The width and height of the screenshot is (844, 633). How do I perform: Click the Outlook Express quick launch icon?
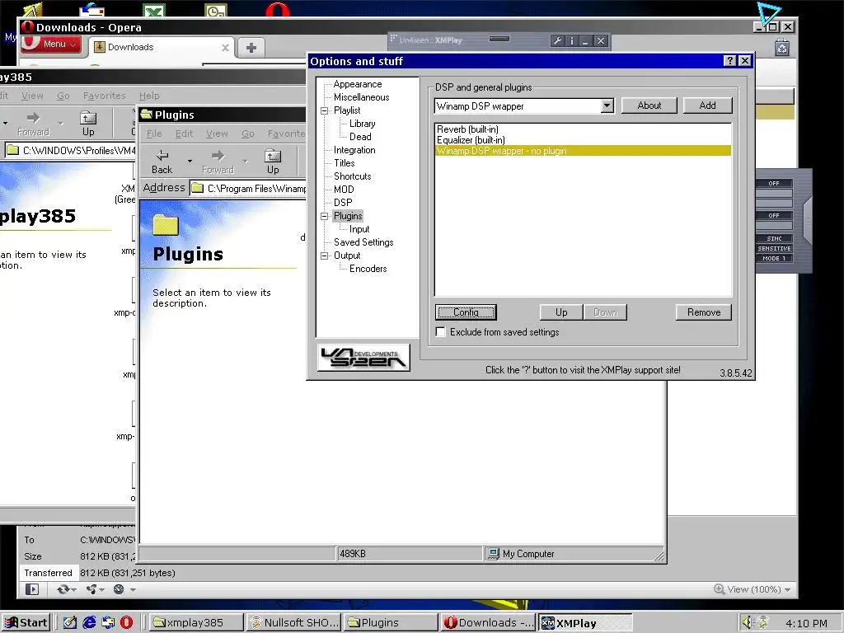click(108, 622)
